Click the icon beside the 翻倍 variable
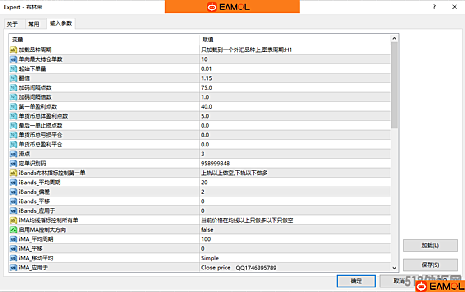This screenshot has width=465, height=292. pos(14,78)
